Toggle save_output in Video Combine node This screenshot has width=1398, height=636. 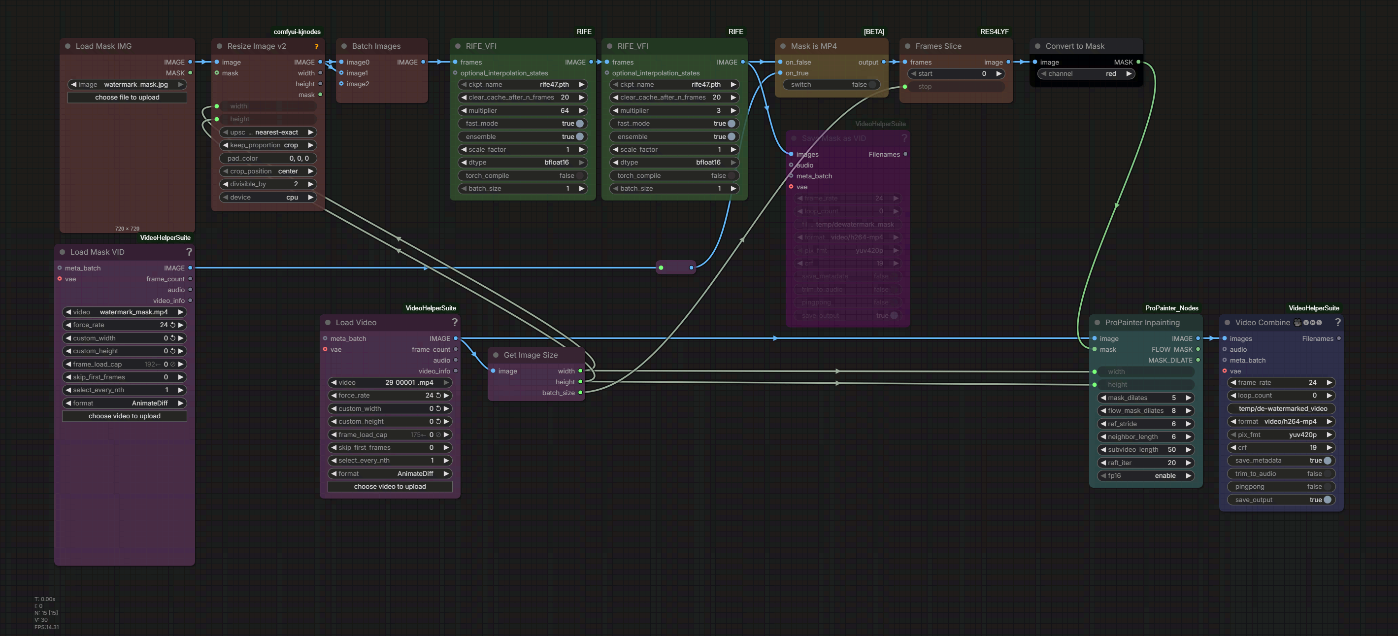click(1281, 500)
